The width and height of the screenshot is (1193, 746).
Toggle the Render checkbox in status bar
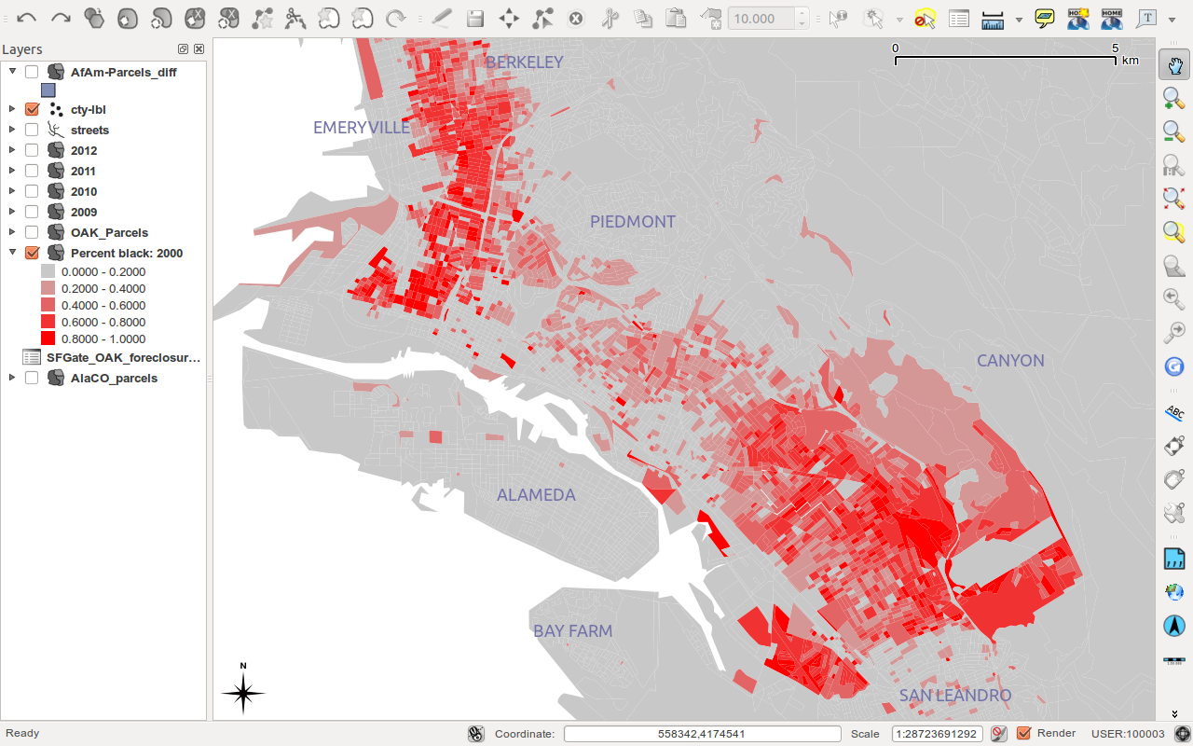click(1023, 733)
